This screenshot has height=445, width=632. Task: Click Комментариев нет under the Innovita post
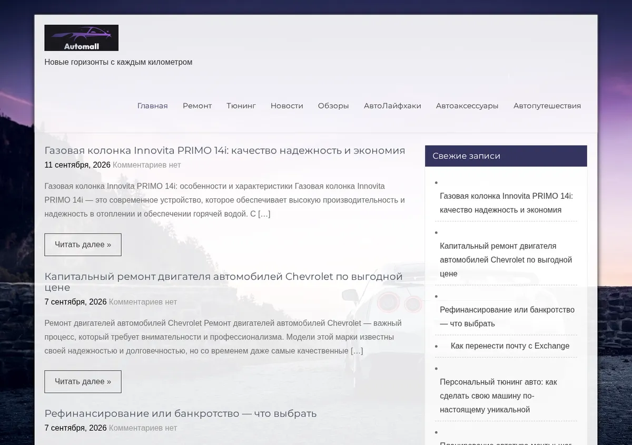pos(147,165)
